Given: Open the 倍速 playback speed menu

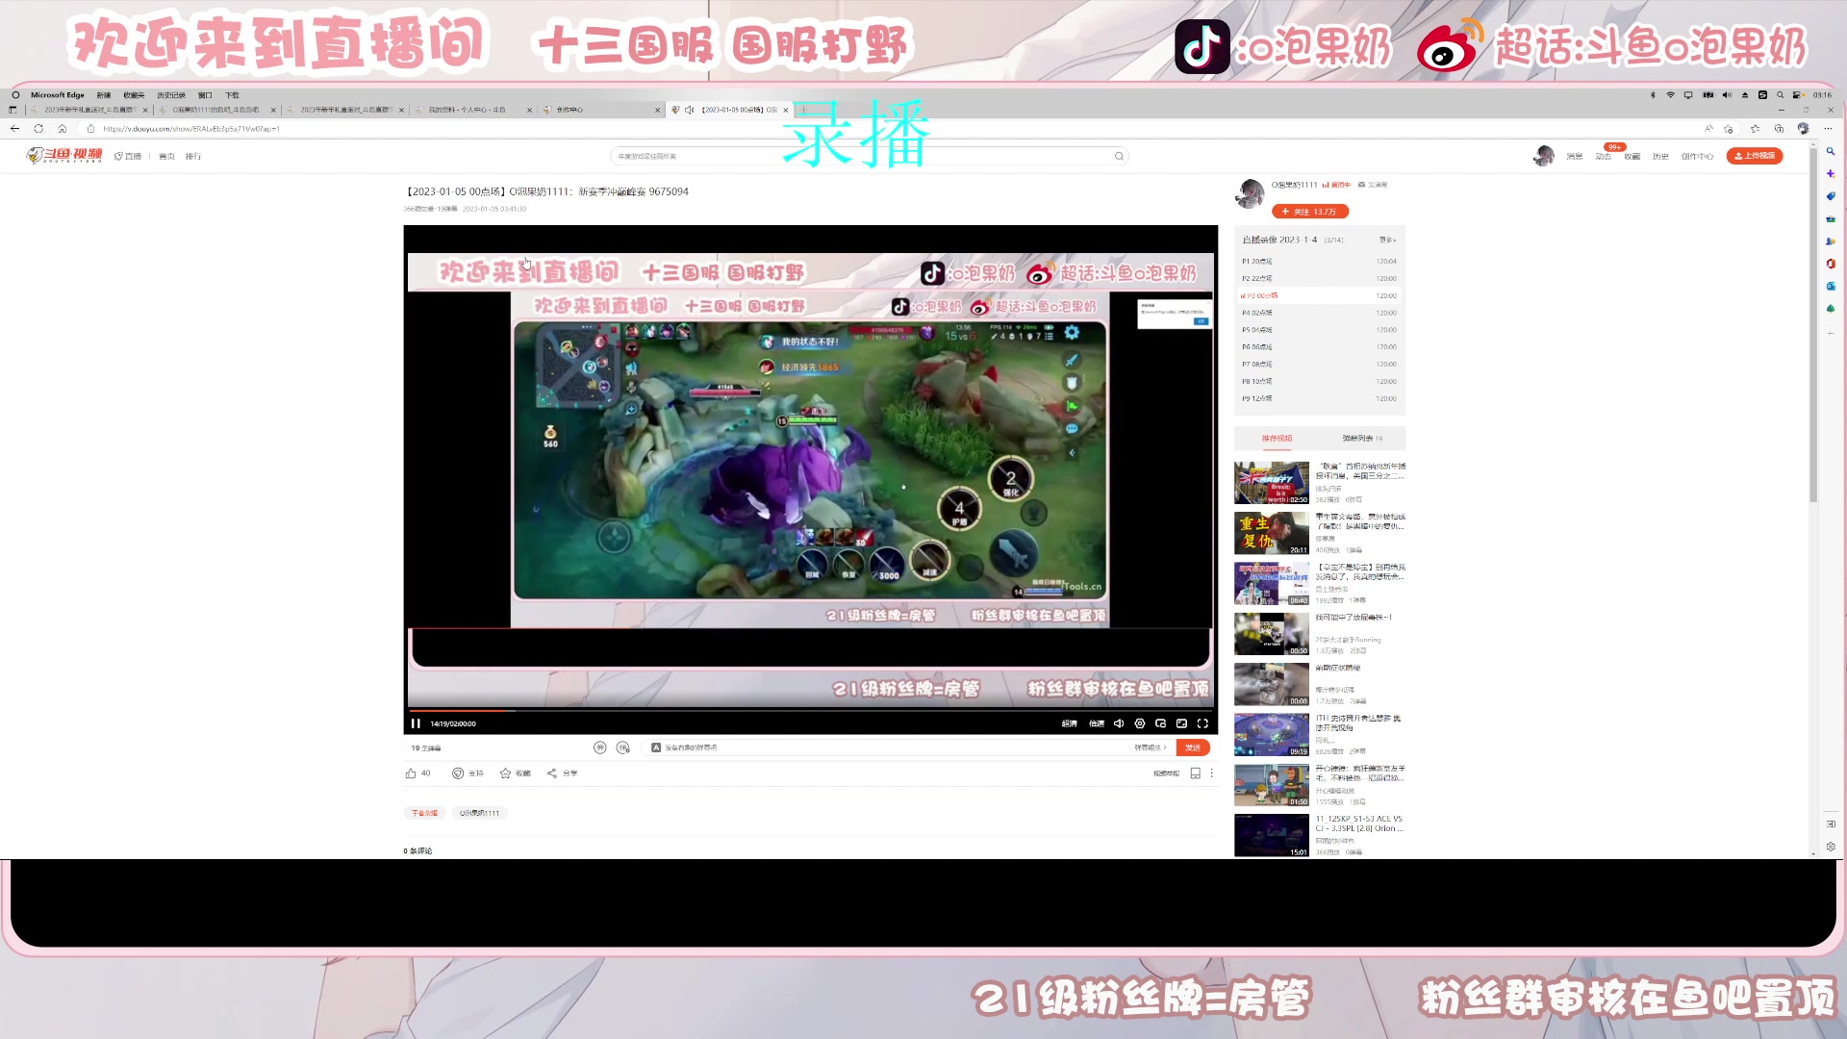Looking at the screenshot, I should (x=1096, y=723).
